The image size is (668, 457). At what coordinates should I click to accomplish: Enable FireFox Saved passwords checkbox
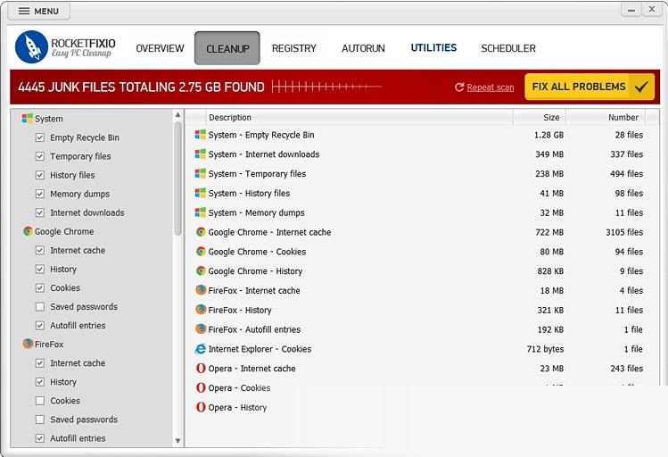click(x=40, y=420)
